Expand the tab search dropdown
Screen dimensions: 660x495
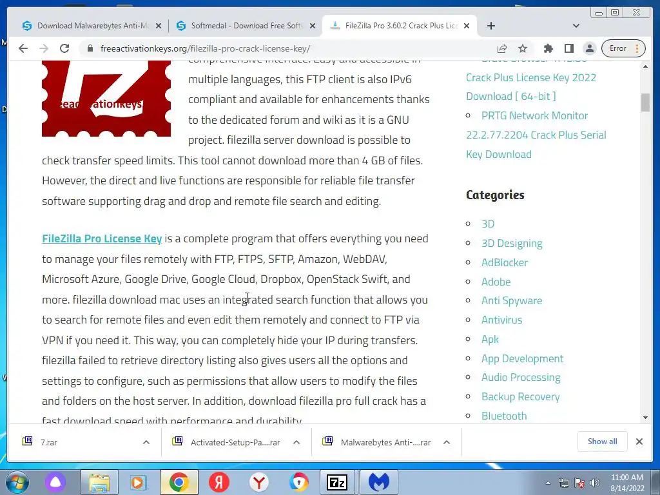click(x=576, y=26)
